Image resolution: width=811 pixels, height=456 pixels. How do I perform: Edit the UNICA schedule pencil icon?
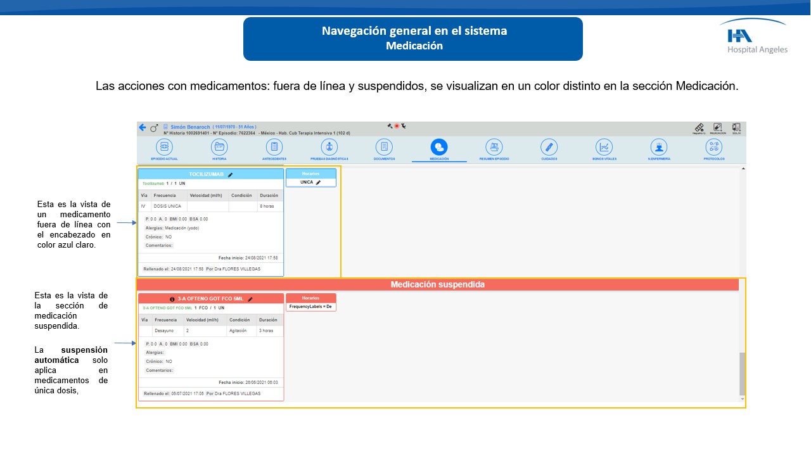[x=318, y=182]
